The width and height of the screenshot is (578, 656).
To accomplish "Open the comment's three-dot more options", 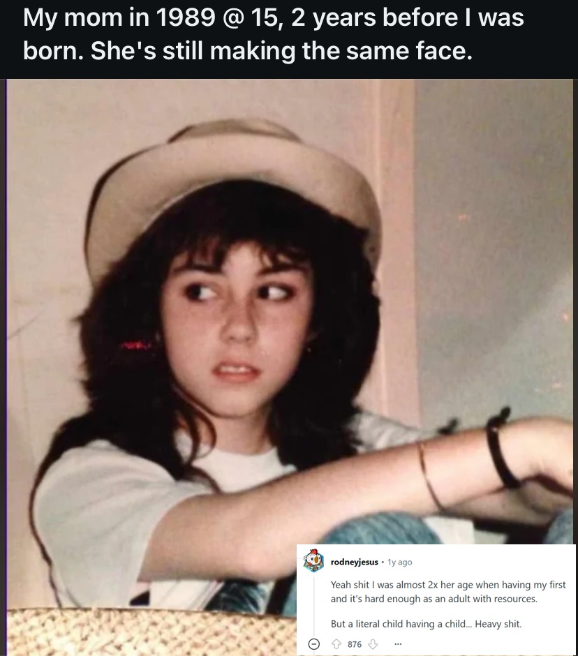I will pyautogui.click(x=398, y=644).
